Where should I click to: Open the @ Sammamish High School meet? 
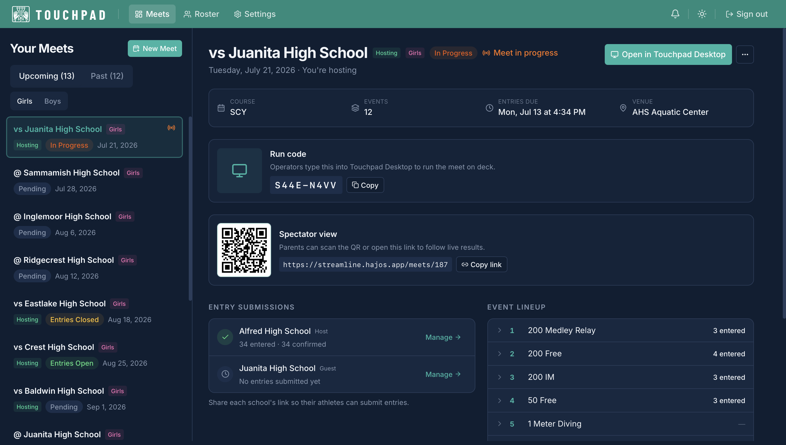[94, 181]
